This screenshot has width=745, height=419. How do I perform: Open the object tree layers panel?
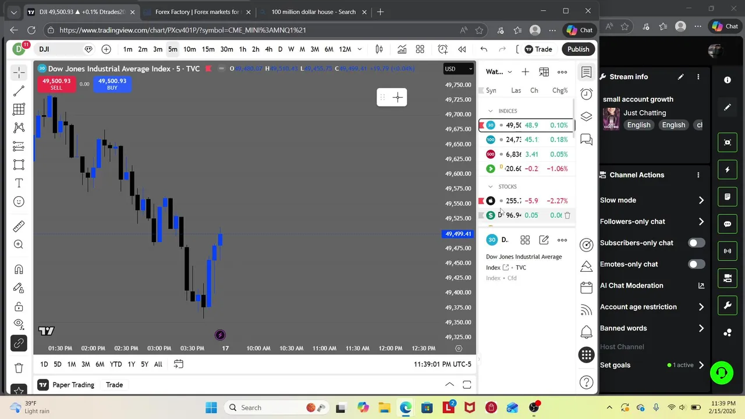[586, 116]
